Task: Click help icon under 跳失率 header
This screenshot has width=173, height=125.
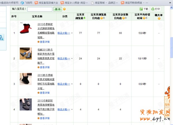Action: pyautogui.click(x=159, y=18)
